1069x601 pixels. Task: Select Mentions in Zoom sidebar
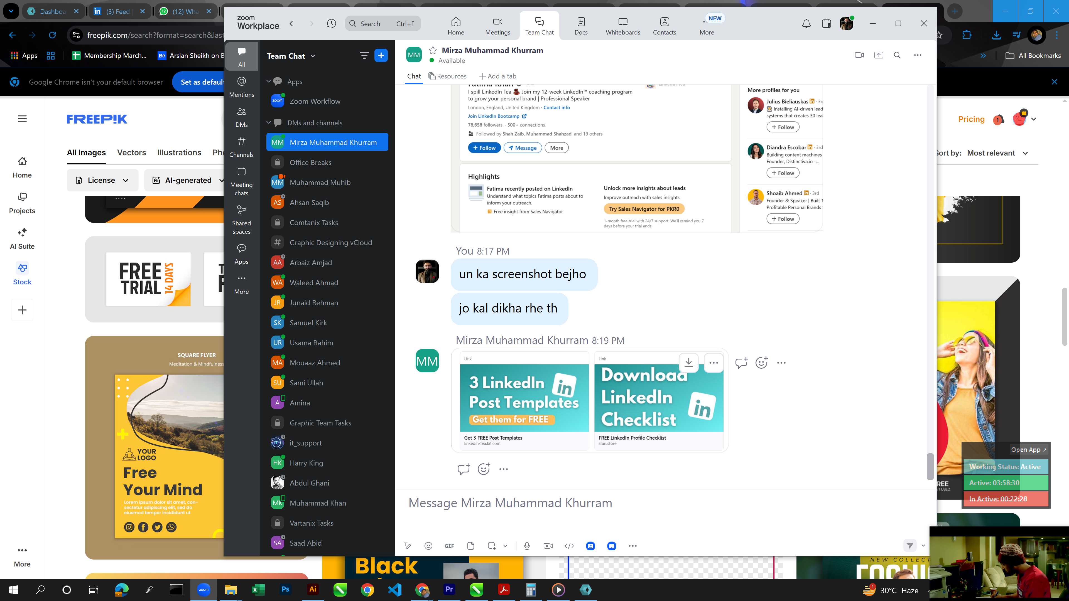(242, 87)
